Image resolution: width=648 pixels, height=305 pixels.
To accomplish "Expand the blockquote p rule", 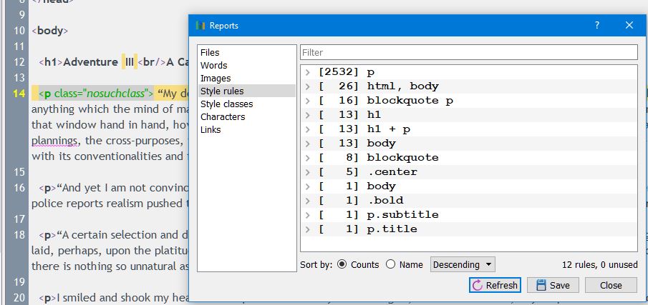I will (x=307, y=101).
